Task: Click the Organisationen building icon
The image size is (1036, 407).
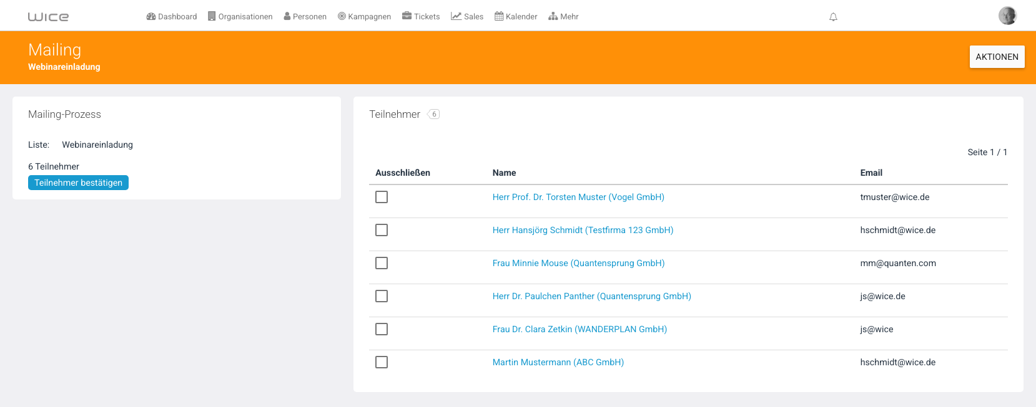Action: (212, 16)
